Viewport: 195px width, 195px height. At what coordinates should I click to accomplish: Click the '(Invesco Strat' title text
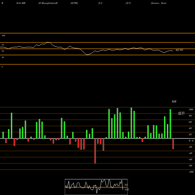click(x=158, y=3)
